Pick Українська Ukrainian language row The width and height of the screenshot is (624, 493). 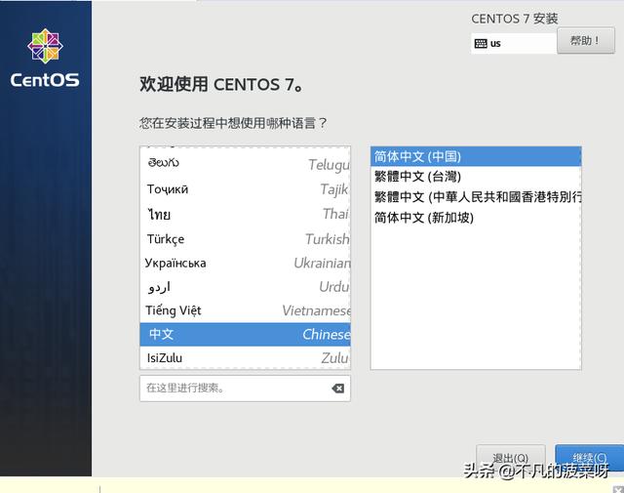[245, 263]
